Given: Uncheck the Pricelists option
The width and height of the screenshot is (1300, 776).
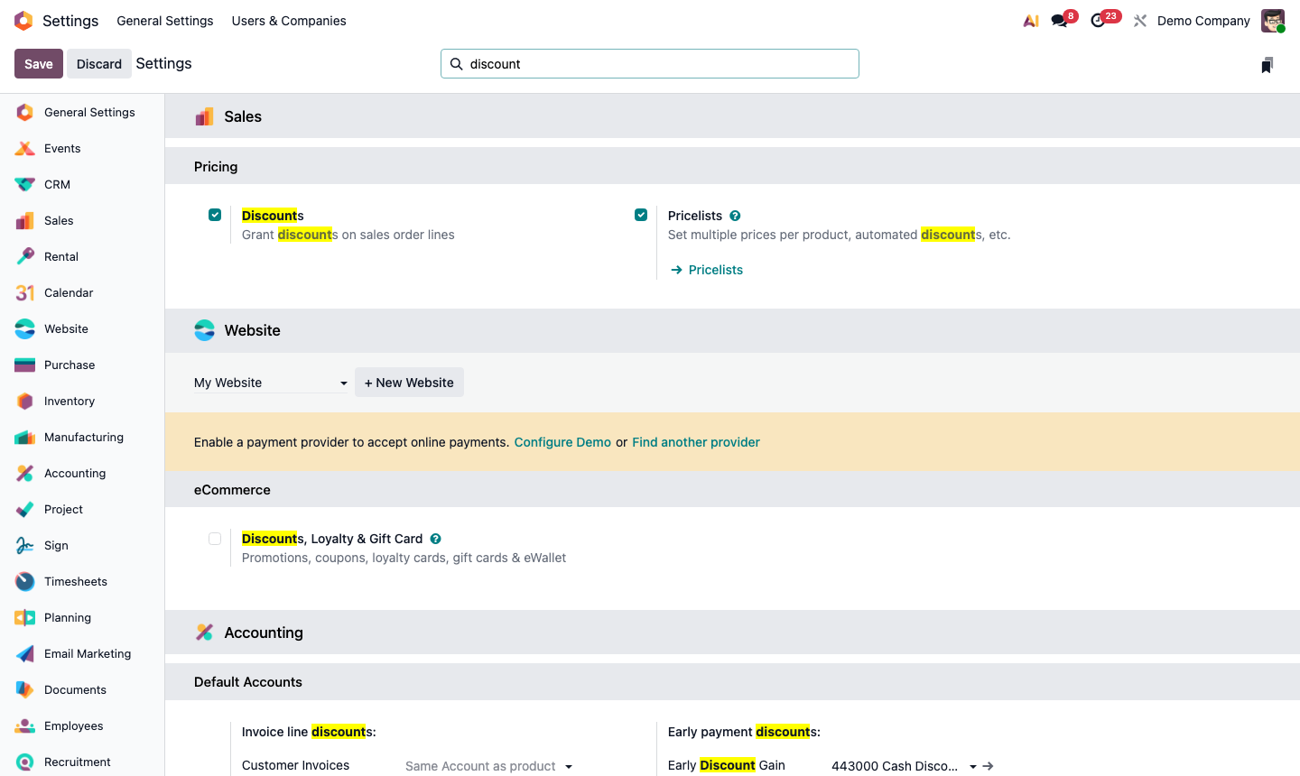Looking at the screenshot, I should [x=641, y=215].
